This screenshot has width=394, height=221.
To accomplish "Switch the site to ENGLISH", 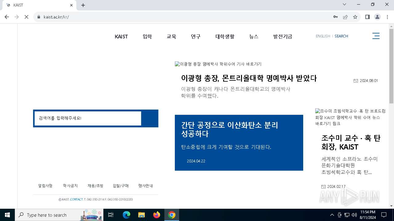I will point(323,36).
